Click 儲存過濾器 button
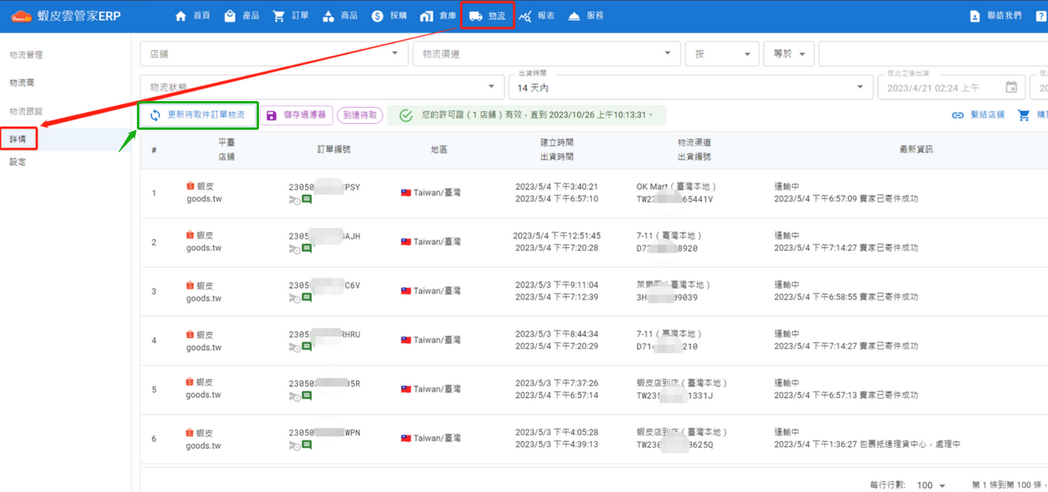The width and height of the screenshot is (1048, 492). [x=296, y=115]
